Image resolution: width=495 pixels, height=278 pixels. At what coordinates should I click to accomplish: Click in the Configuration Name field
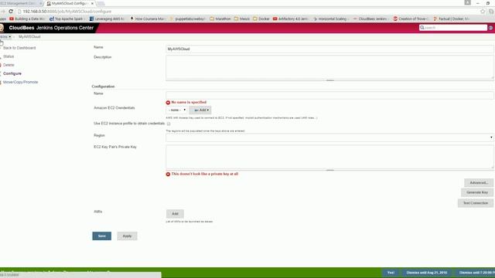tap(329, 95)
